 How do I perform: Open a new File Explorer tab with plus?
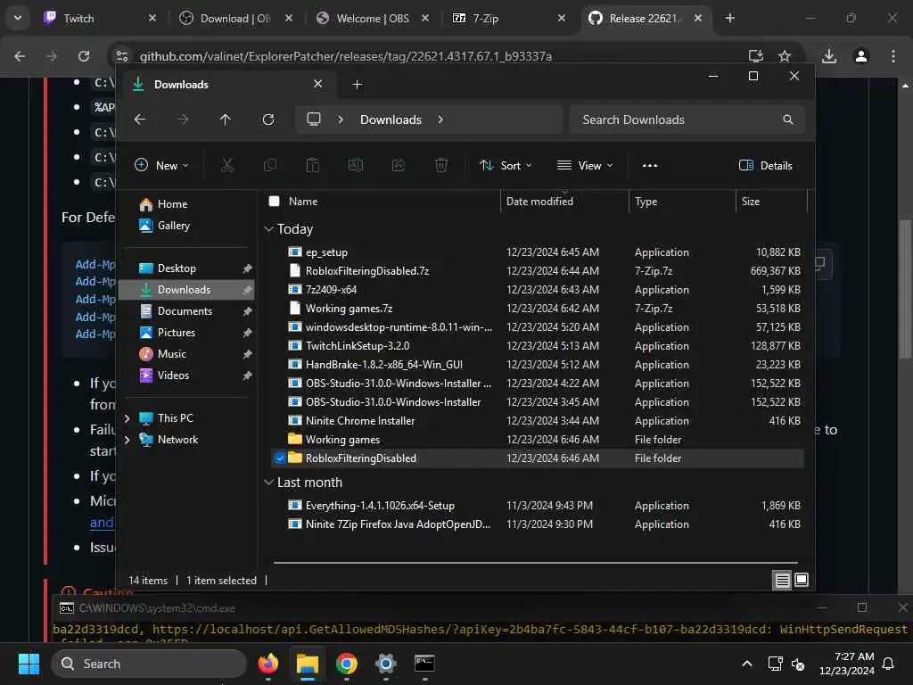357,85
